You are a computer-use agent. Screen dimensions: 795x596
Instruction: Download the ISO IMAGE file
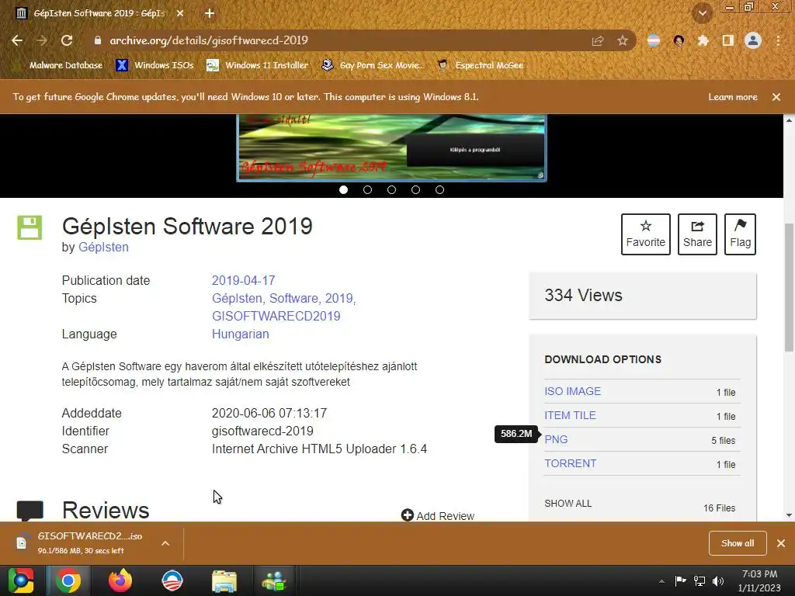click(572, 391)
